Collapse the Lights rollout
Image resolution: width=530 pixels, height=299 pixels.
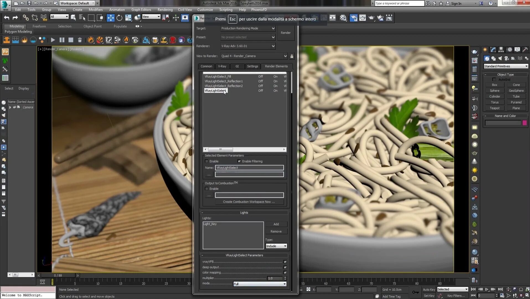coord(244,213)
